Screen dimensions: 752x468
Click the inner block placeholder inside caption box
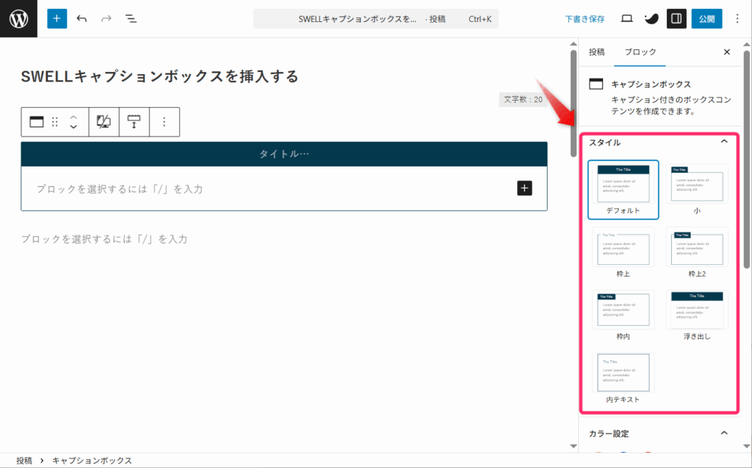click(120, 189)
